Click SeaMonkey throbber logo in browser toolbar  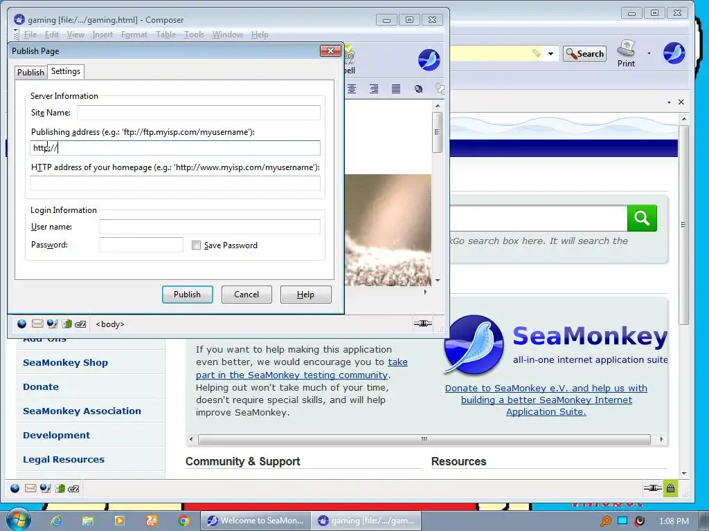(674, 53)
